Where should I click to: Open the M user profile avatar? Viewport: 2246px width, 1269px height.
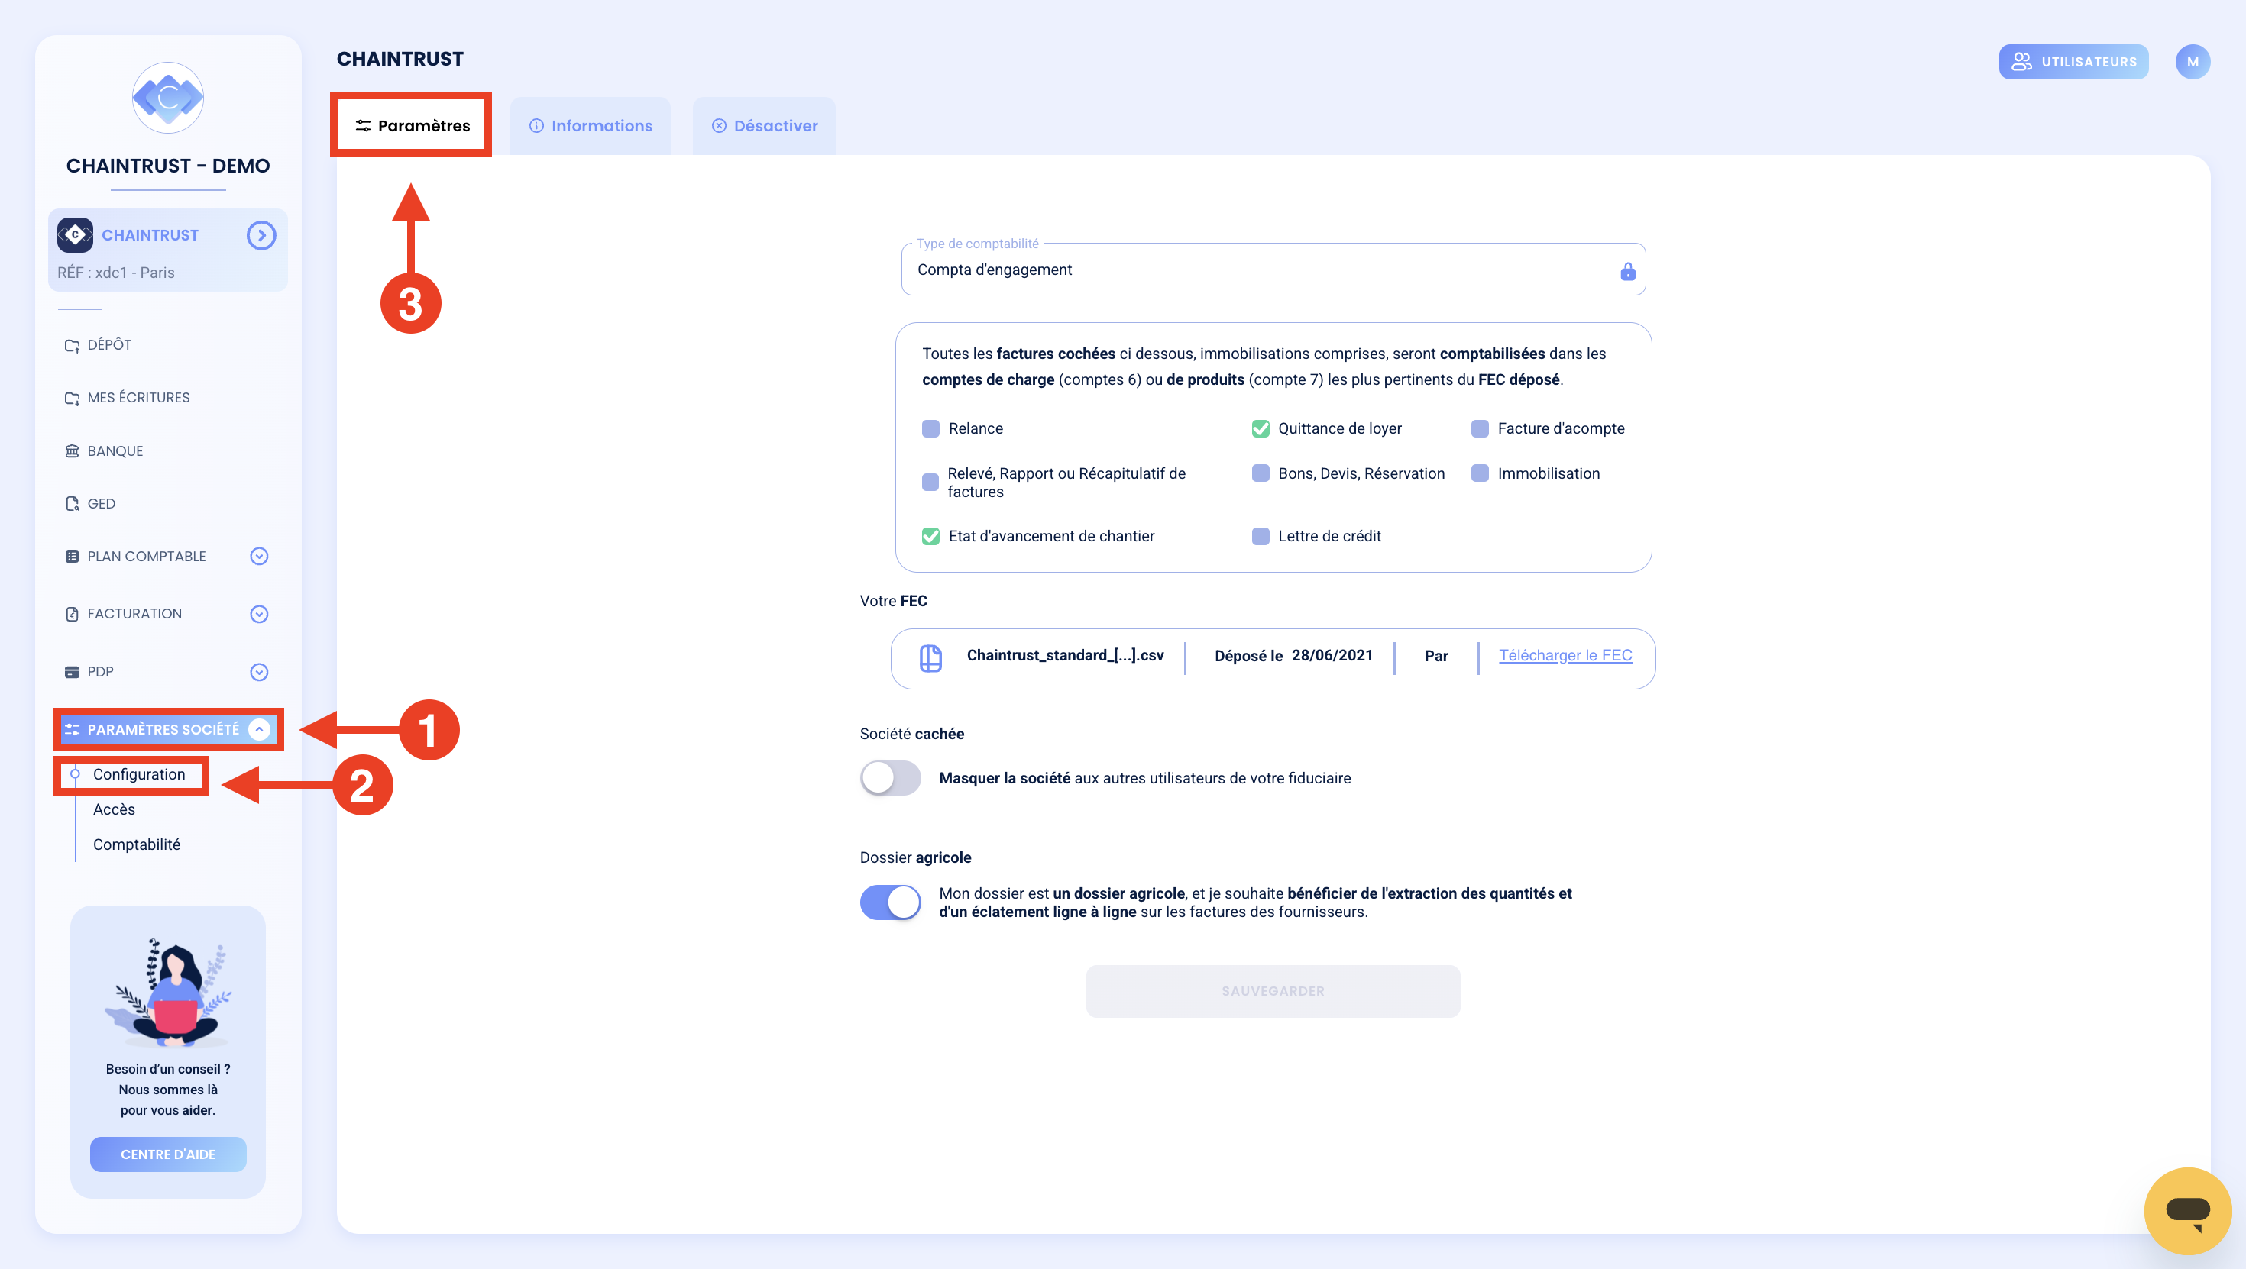pos(2192,62)
